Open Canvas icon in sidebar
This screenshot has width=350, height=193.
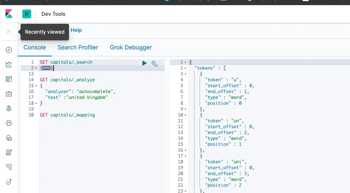(9, 94)
